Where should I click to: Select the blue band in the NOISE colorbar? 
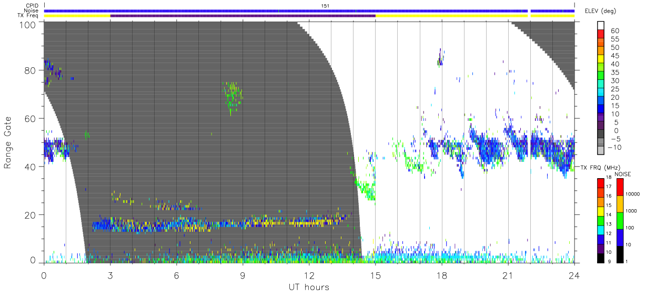(620, 237)
